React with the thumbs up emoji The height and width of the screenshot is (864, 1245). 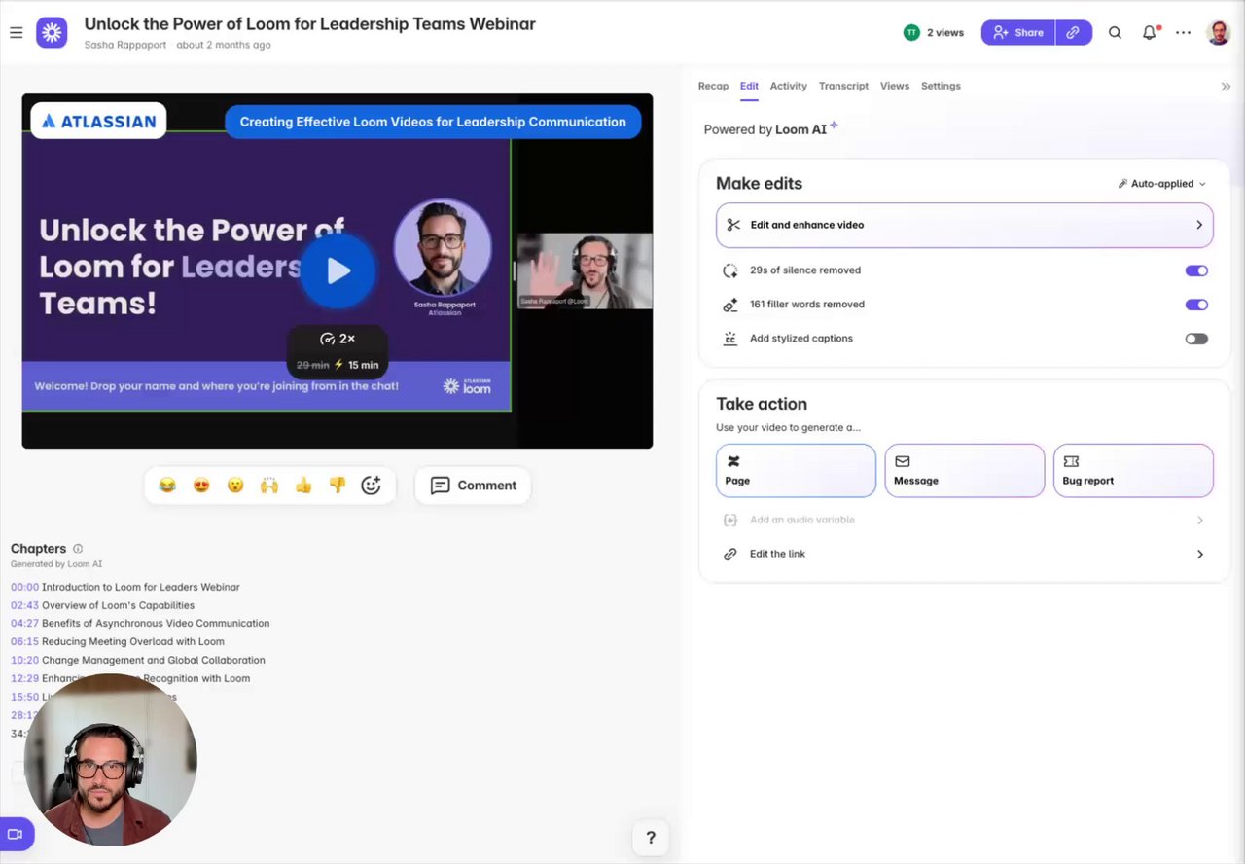(303, 485)
